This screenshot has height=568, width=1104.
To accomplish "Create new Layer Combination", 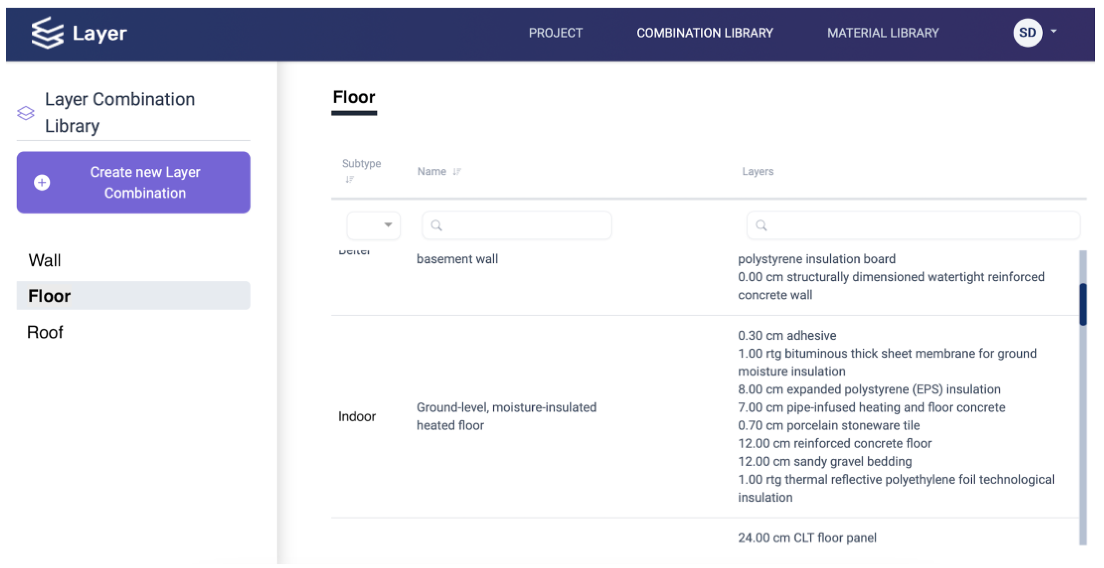I will point(133,183).
